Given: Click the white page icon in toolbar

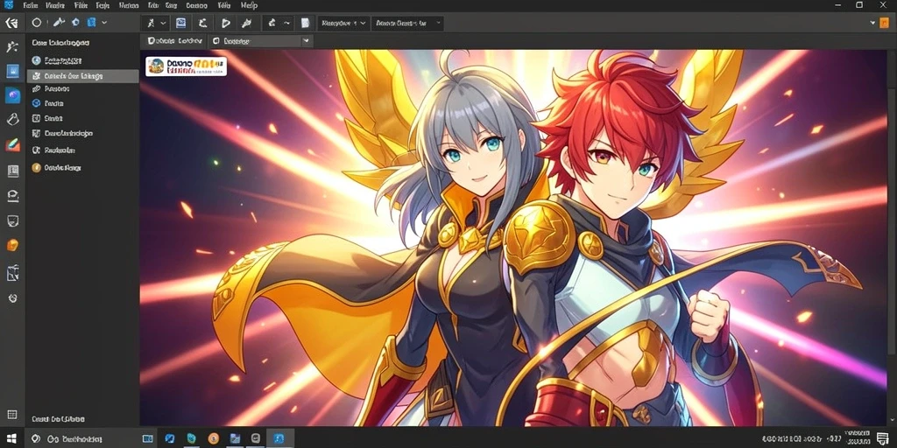Looking at the screenshot, I should (x=305, y=24).
